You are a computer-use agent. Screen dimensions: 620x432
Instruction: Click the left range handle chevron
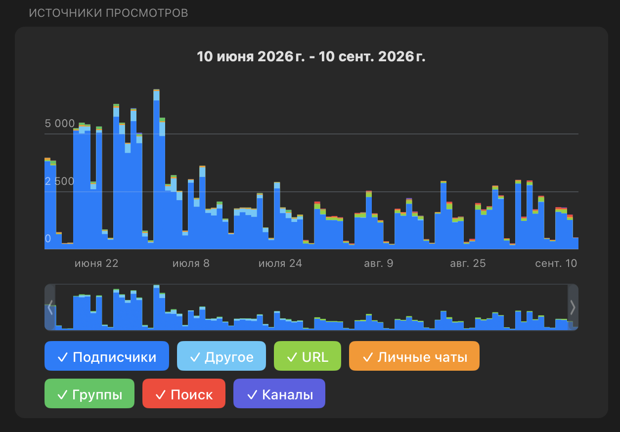(x=50, y=307)
